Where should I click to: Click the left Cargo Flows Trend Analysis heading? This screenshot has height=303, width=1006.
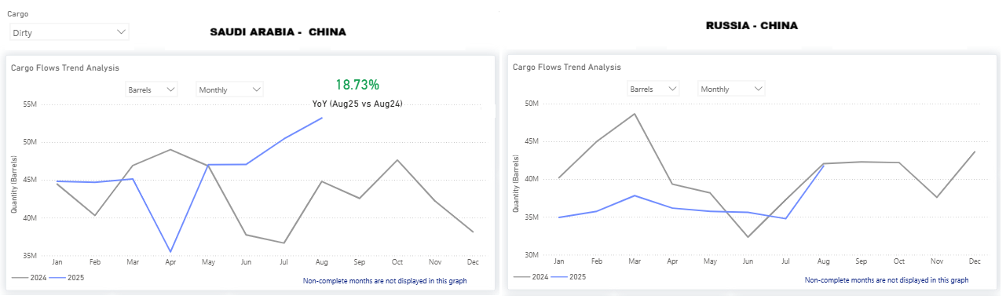pyautogui.click(x=65, y=68)
